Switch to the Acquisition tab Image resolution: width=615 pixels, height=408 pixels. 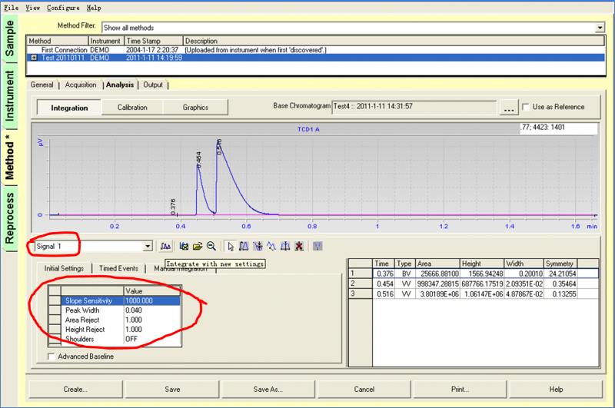(81, 85)
